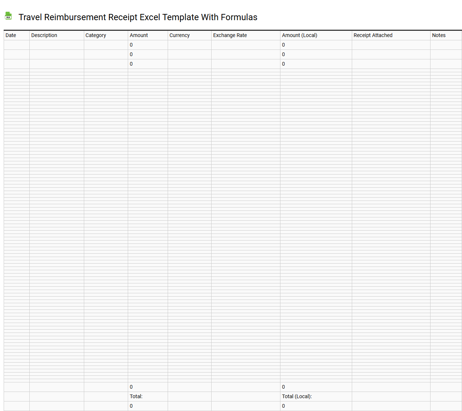The width and height of the screenshot is (462, 411).
Task: Click the Category column header
Action: click(x=96, y=35)
